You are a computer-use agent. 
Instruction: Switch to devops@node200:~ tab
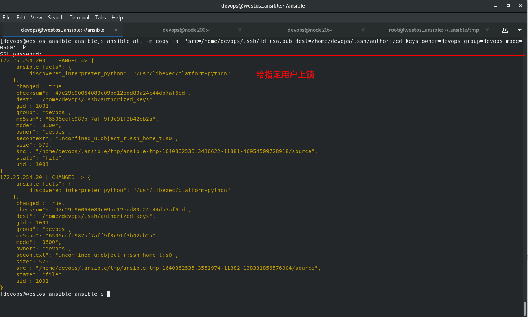(186, 30)
